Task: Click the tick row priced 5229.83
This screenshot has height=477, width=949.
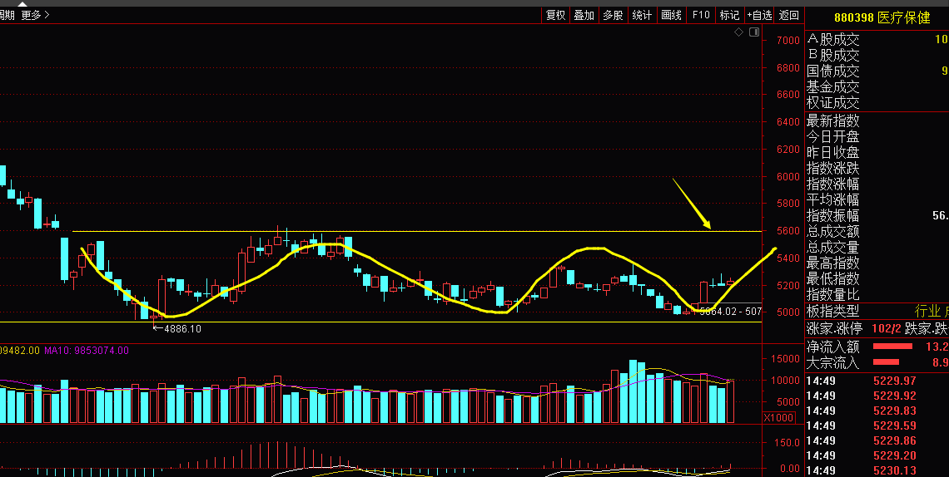Action: point(877,411)
